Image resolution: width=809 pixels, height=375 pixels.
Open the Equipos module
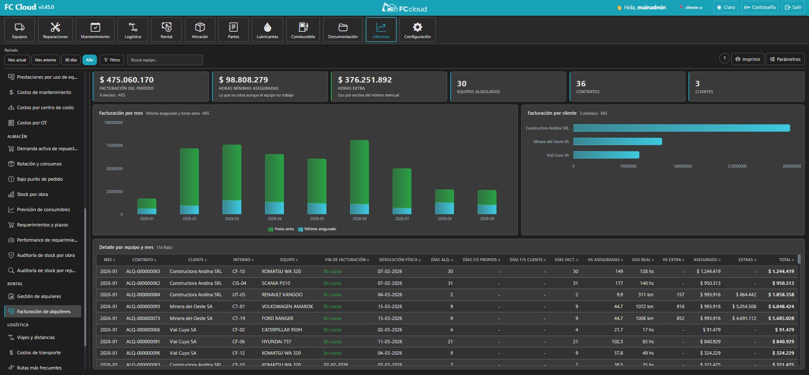point(19,30)
